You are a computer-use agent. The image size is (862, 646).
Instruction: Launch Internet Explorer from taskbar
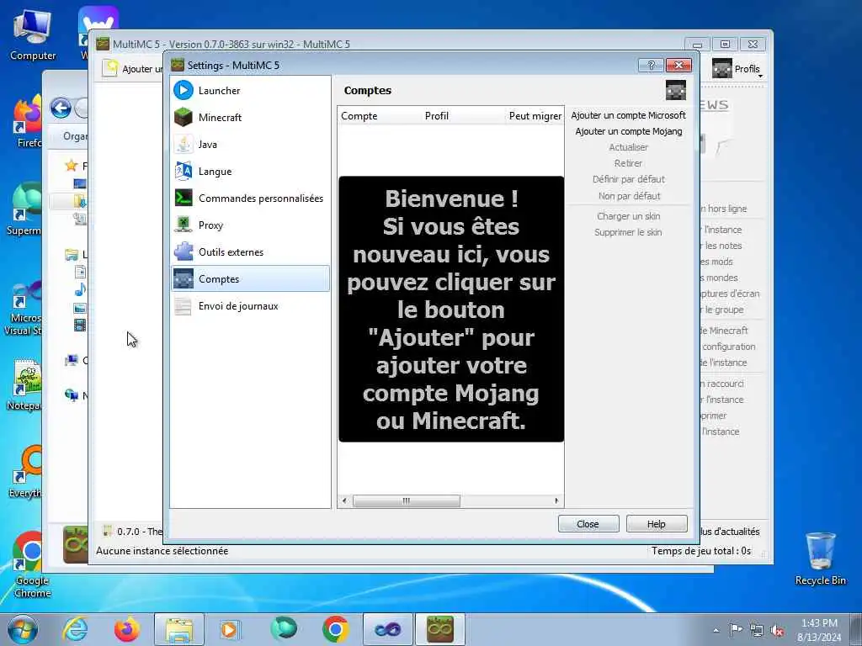click(75, 629)
